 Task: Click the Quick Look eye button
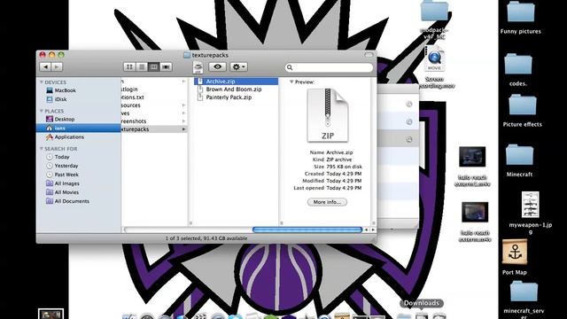pyautogui.click(x=217, y=67)
